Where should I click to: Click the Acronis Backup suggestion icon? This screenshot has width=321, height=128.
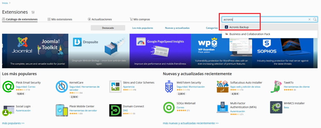(226, 27)
